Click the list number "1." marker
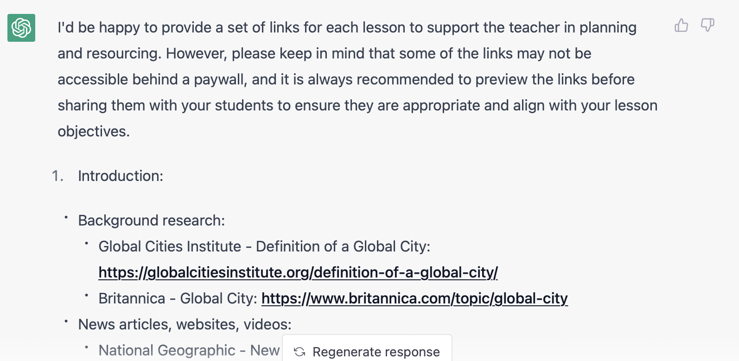 point(57,176)
